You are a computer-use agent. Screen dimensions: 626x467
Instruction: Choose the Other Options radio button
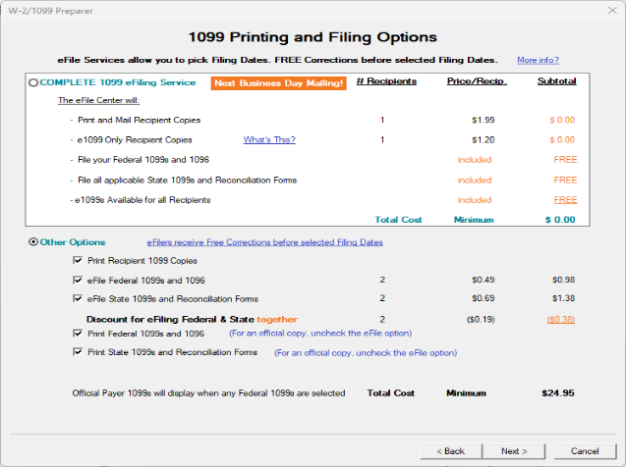pos(35,242)
